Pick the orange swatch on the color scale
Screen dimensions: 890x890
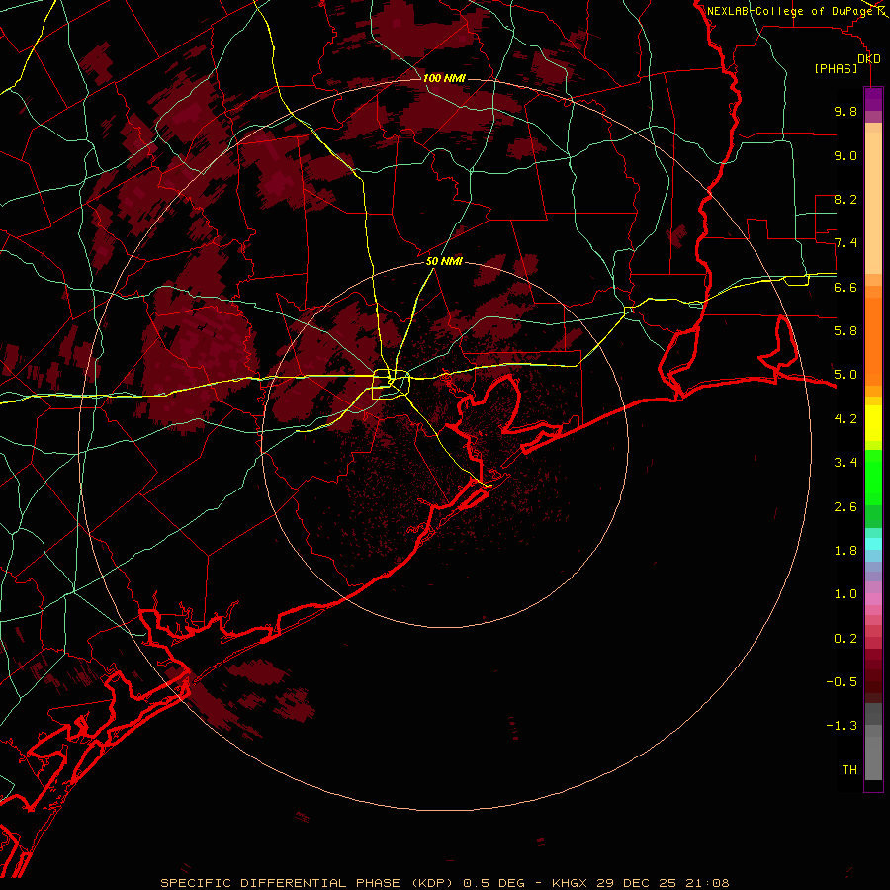click(x=873, y=340)
